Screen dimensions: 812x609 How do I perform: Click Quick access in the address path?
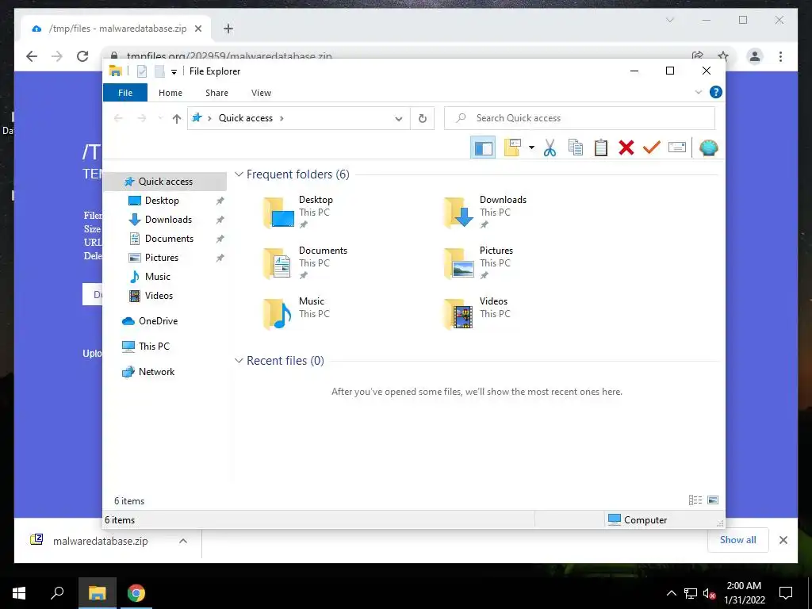(x=246, y=118)
